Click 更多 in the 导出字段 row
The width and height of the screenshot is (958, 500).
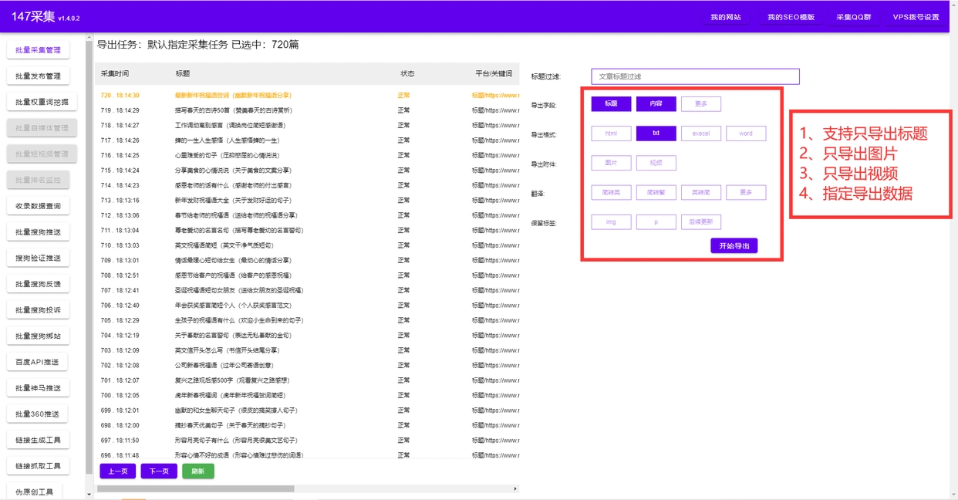click(700, 103)
